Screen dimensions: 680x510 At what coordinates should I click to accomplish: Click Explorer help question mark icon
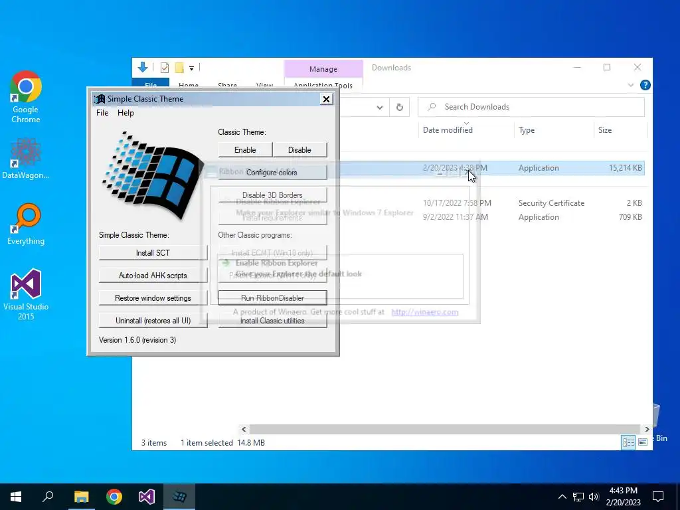click(645, 85)
